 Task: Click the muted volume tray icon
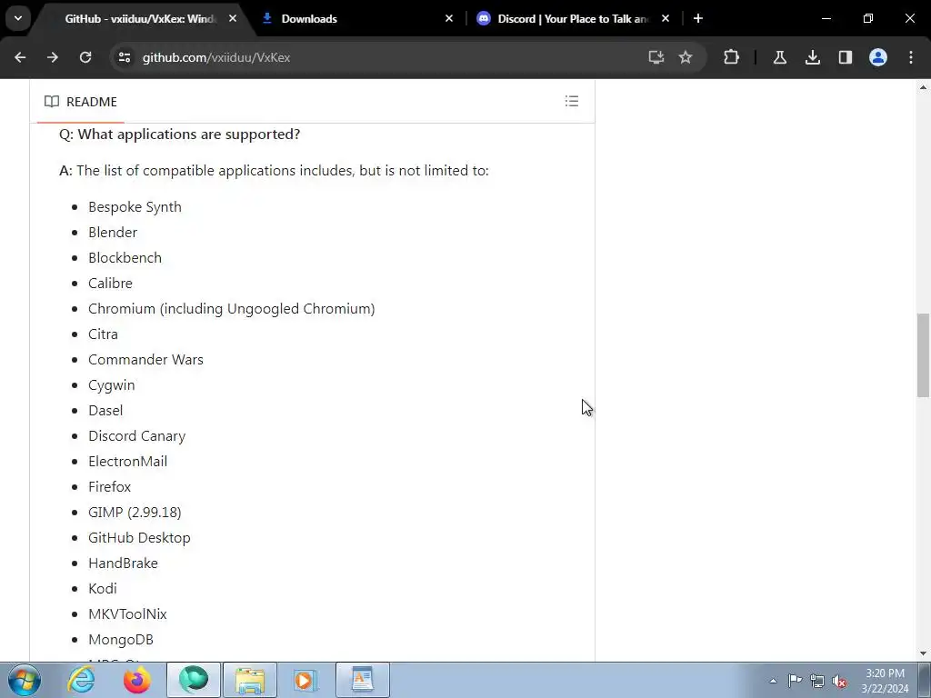(839, 681)
